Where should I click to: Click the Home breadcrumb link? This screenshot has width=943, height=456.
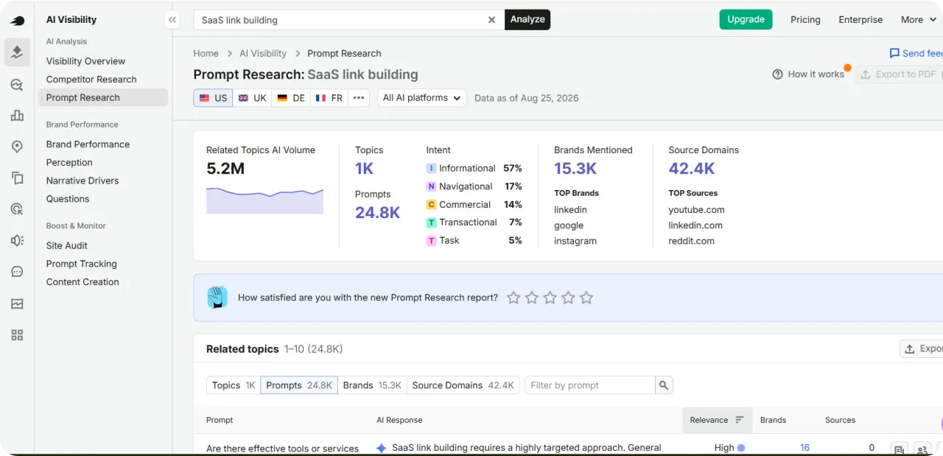click(x=206, y=53)
